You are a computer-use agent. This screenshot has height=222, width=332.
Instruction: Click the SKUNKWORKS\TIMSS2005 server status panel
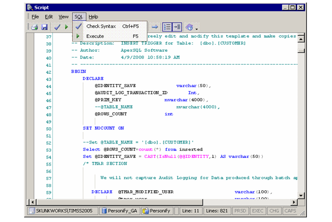(63, 211)
